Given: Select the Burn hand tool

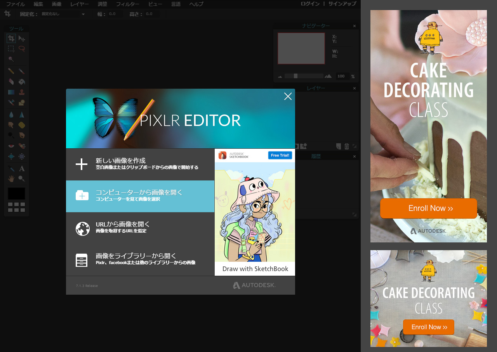Looking at the screenshot, I should click(22, 135).
